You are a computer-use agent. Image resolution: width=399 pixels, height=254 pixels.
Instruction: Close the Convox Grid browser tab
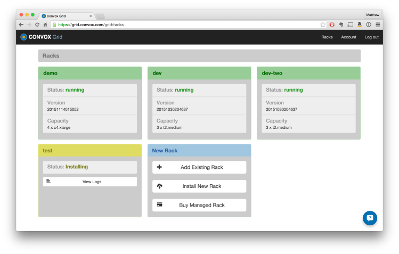pos(91,16)
